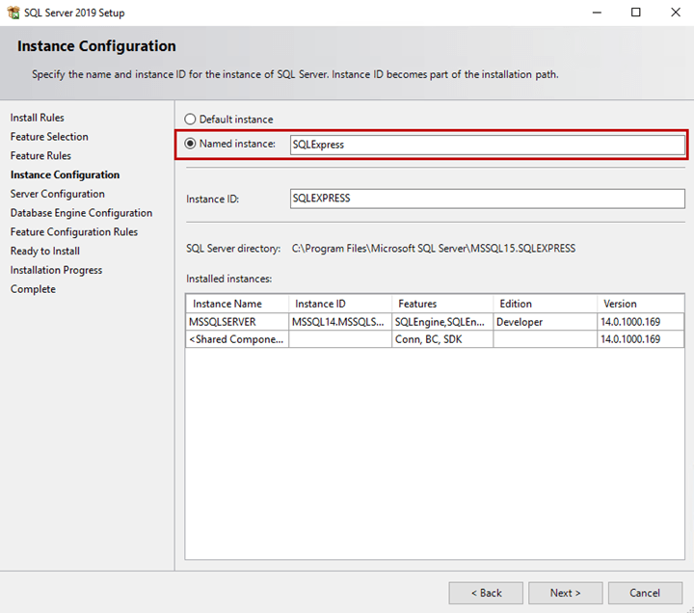Click the Instance ID text field
This screenshot has height=613, width=694.
click(488, 199)
